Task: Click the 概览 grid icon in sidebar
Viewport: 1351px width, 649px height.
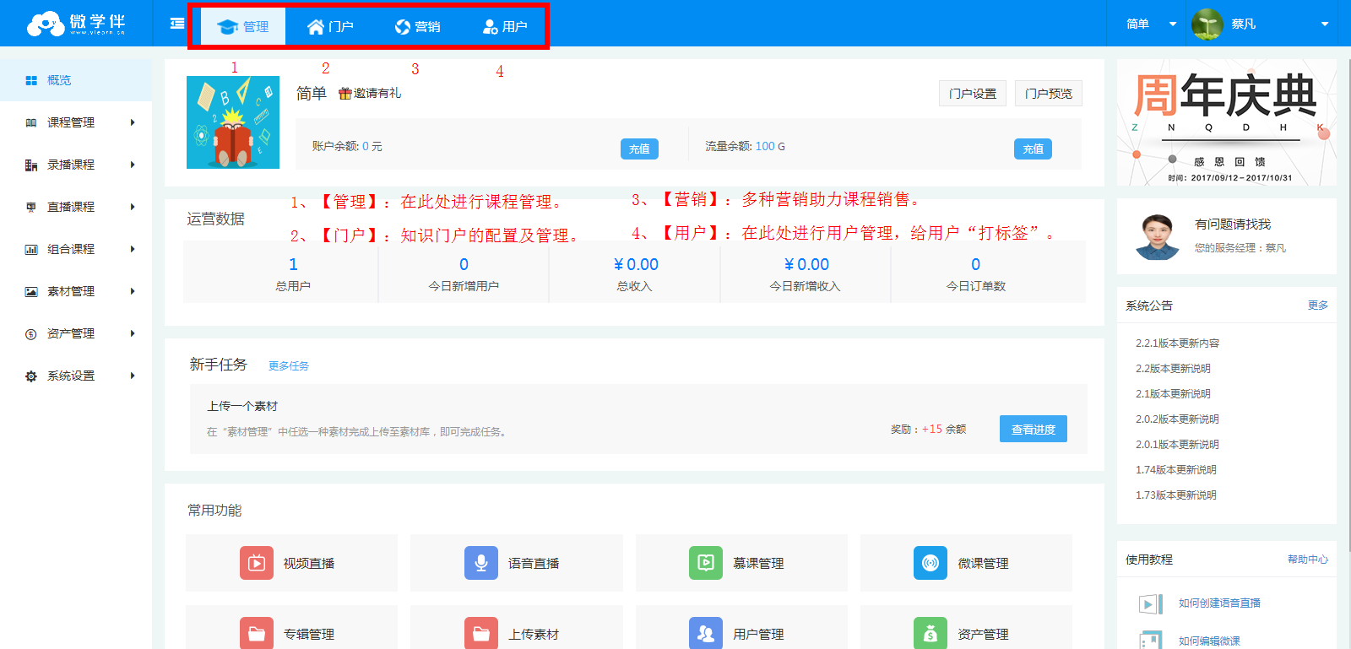Action: 31,80
